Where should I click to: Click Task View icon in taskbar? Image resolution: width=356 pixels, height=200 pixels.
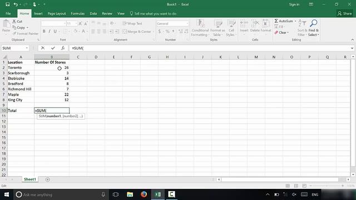tap(116, 194)
